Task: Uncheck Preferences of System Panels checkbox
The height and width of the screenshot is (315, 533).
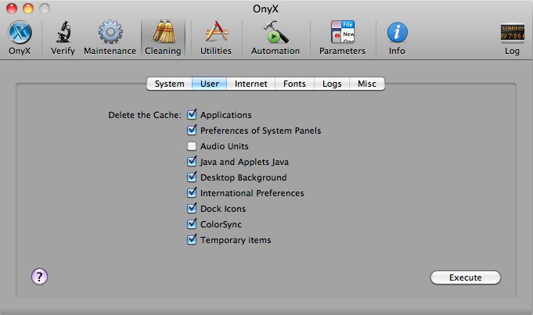Action: pyautogui.click(x=192, y=130)
